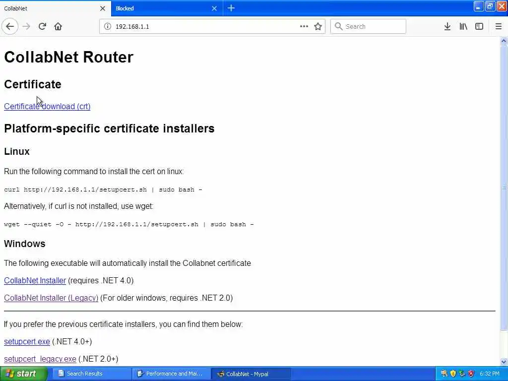The image size is (508, 381).
Task: Click the first system tray icon
Action: click(444, 374)
